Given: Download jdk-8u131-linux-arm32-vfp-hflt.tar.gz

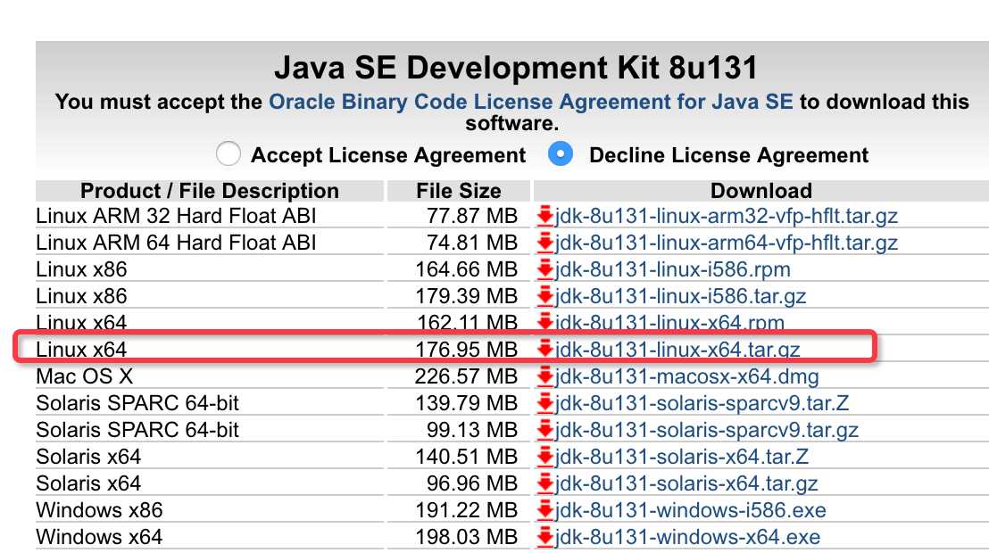Looking at the screenshot, I should click(726, 216).
